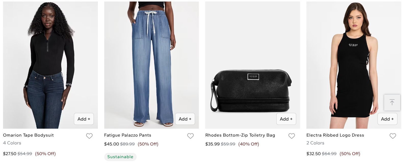Screen dimensions: 402x163
Task: Select the back-to-top arrow icon
Action: [392, 102]
